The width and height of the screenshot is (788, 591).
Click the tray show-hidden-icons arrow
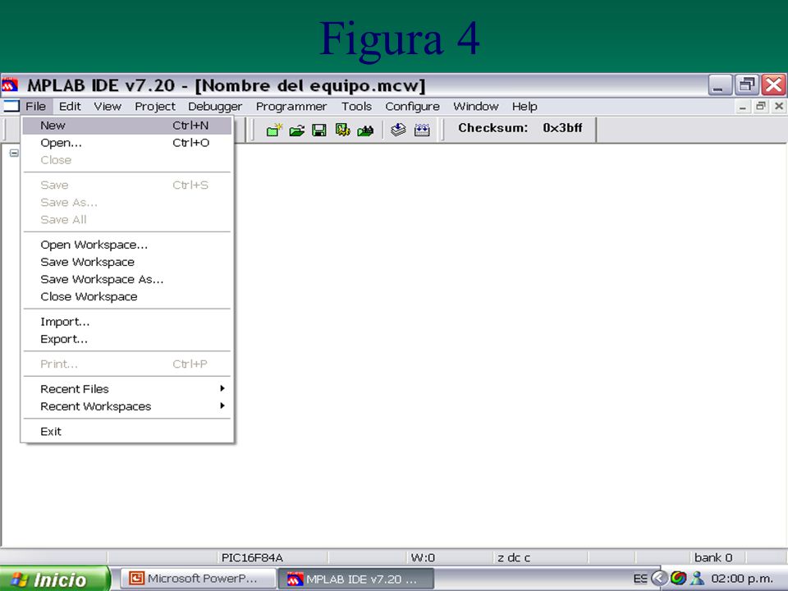pos(659,579)
